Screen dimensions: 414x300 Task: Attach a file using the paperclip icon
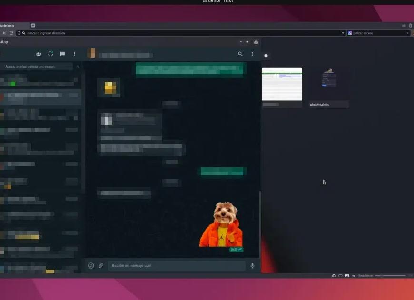(100, 265)
